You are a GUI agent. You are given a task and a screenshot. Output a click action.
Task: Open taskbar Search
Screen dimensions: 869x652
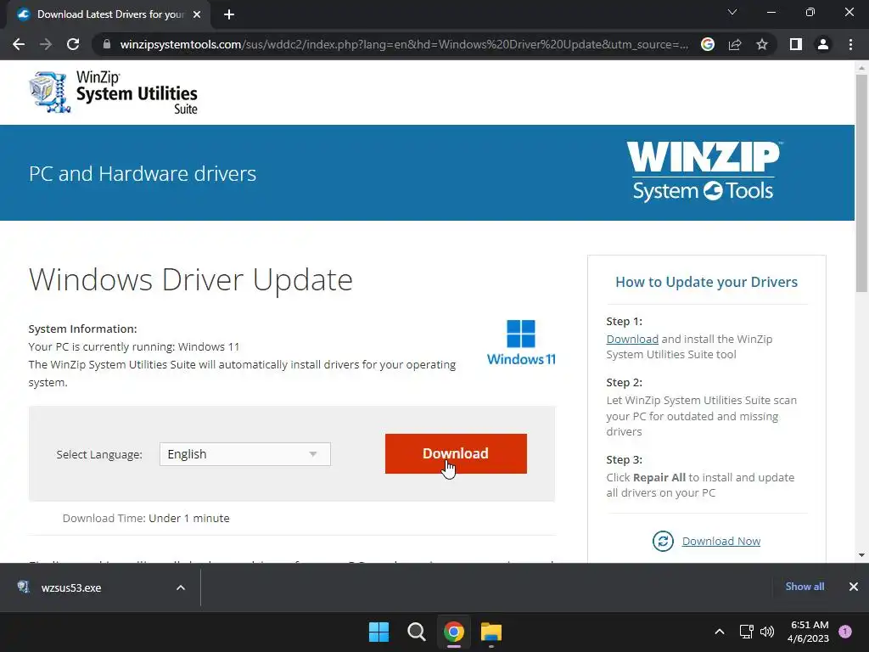[416, 632]
